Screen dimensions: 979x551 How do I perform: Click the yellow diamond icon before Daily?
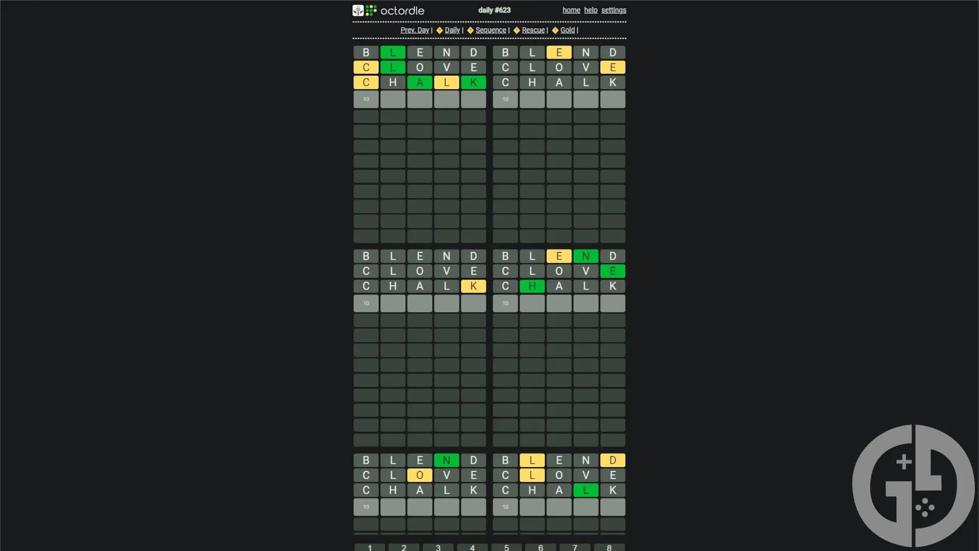click(x=440, y=31)
